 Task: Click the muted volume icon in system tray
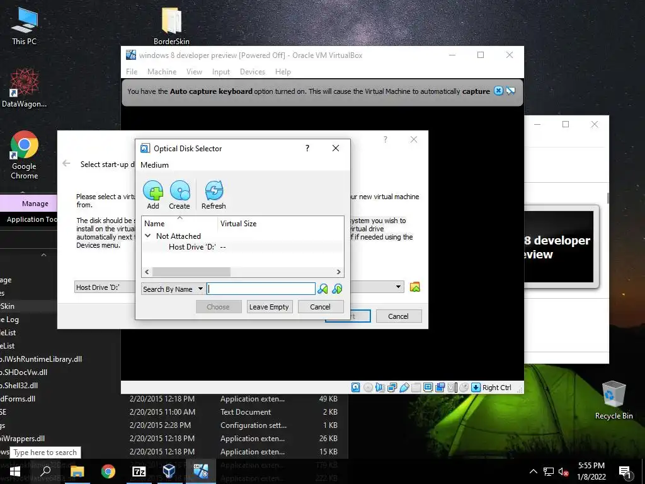[x=564, y=471]
